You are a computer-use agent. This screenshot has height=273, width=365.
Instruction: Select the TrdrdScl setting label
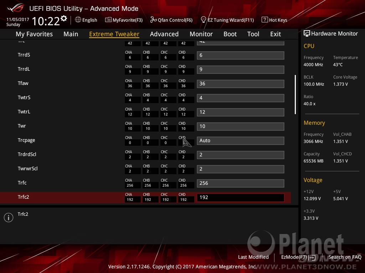[27, 154]
